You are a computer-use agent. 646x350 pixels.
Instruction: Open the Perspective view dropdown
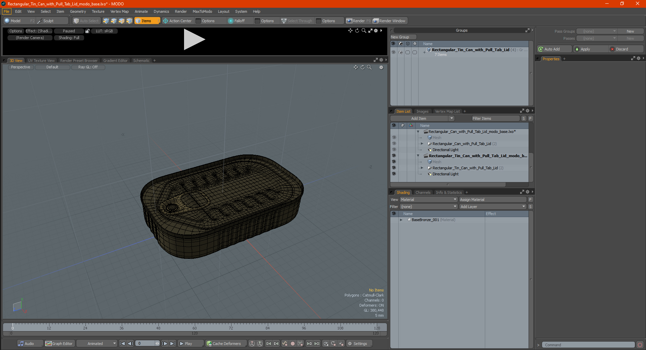[x=21, y=67]
